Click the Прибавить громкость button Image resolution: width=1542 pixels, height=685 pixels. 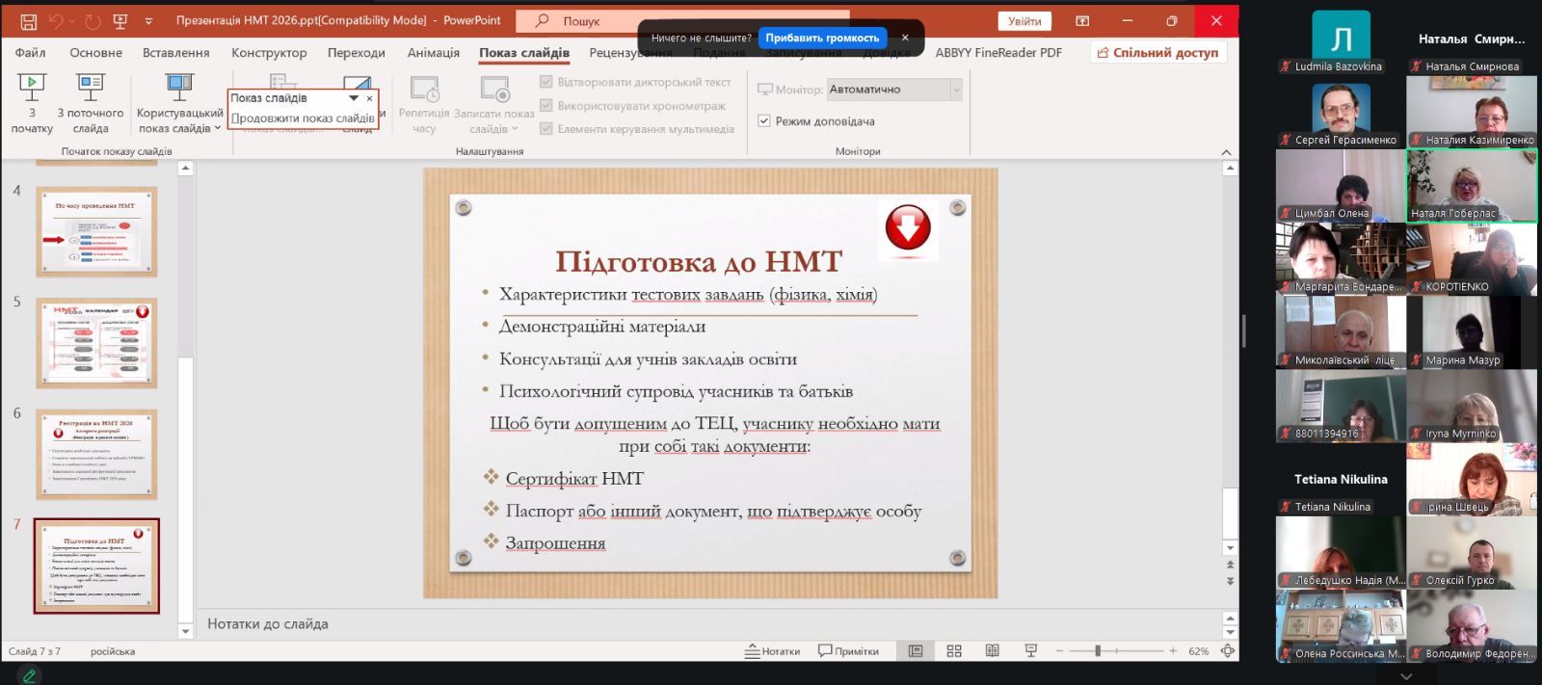click(x=822, y=38)
